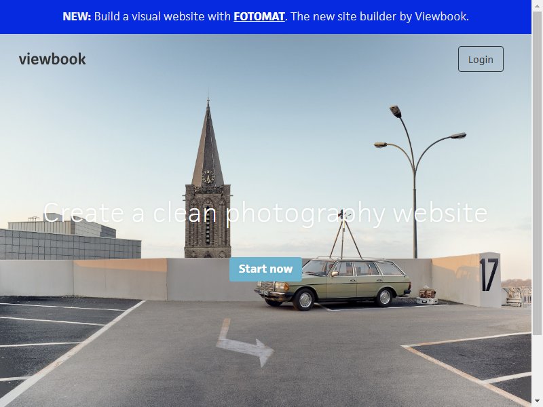This screenshot has height=407, width=543.
Task: Click the gray tiled building on the left
Action: click(x=71, y=244)
